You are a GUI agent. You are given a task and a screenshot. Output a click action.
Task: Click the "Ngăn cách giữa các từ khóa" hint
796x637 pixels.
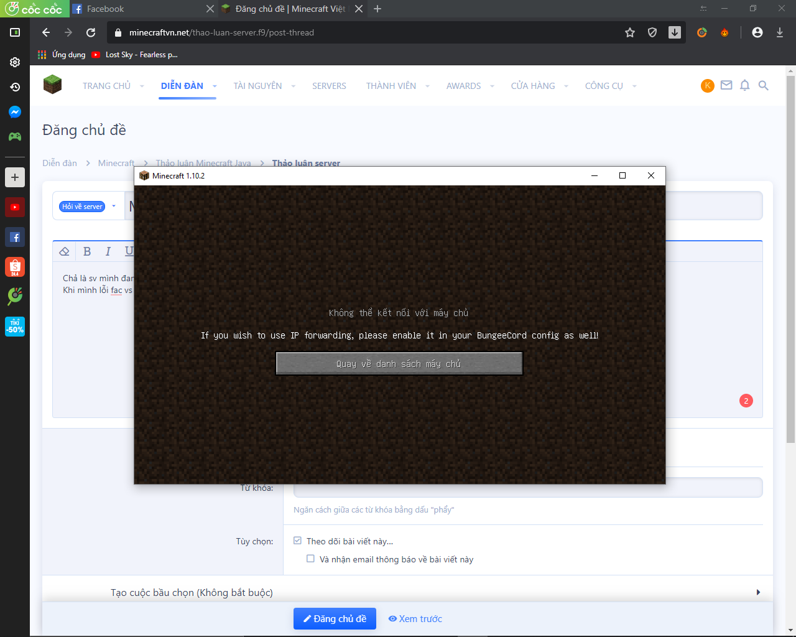click(x=374, y=509)
